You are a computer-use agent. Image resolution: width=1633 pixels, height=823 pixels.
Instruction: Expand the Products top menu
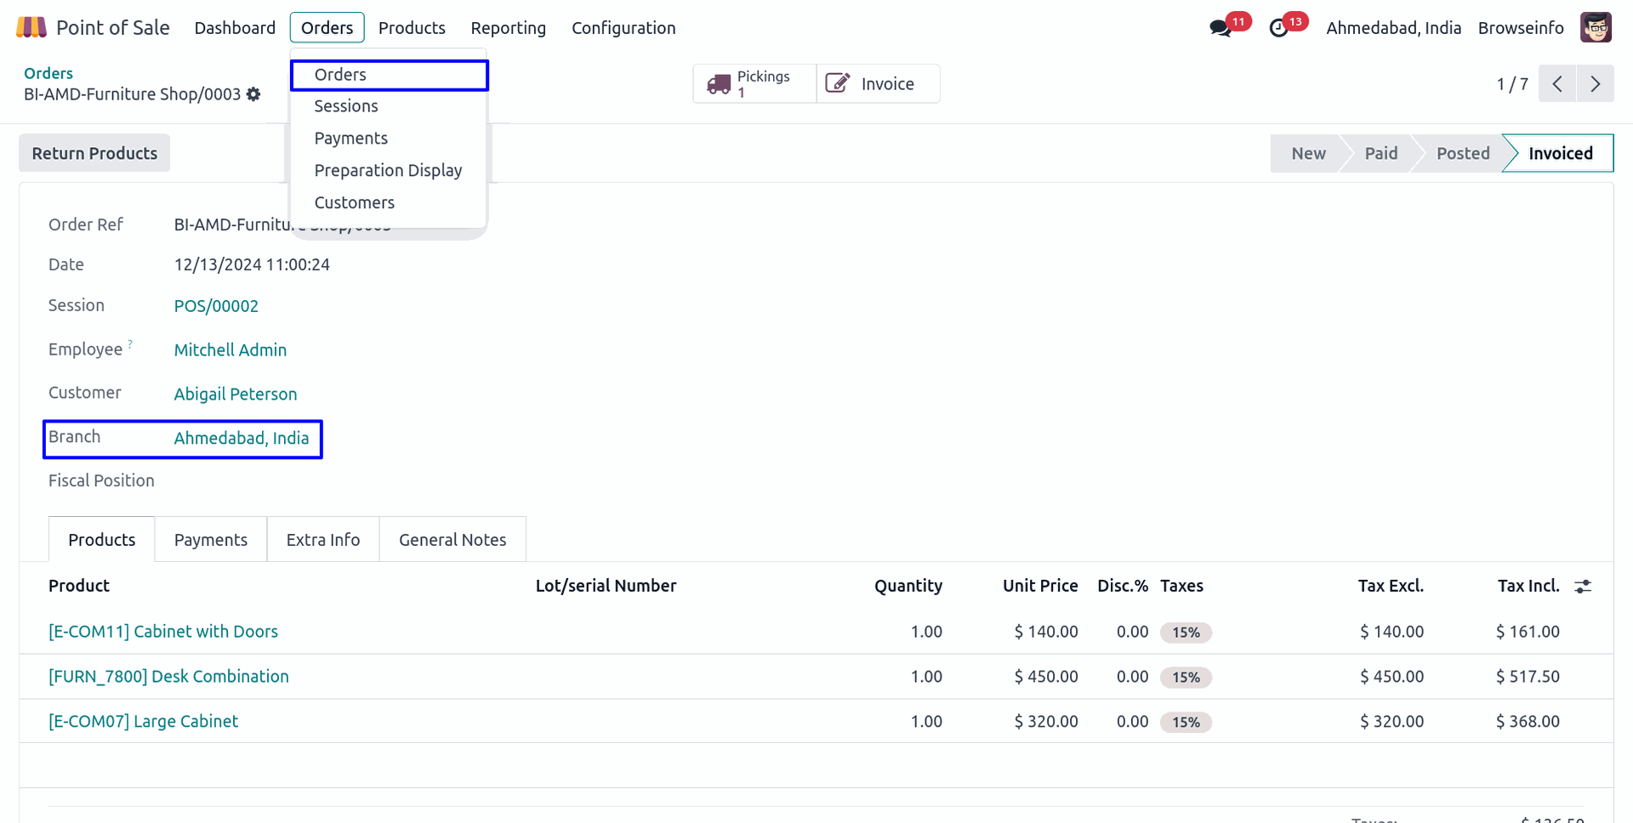tap(412, 28)
